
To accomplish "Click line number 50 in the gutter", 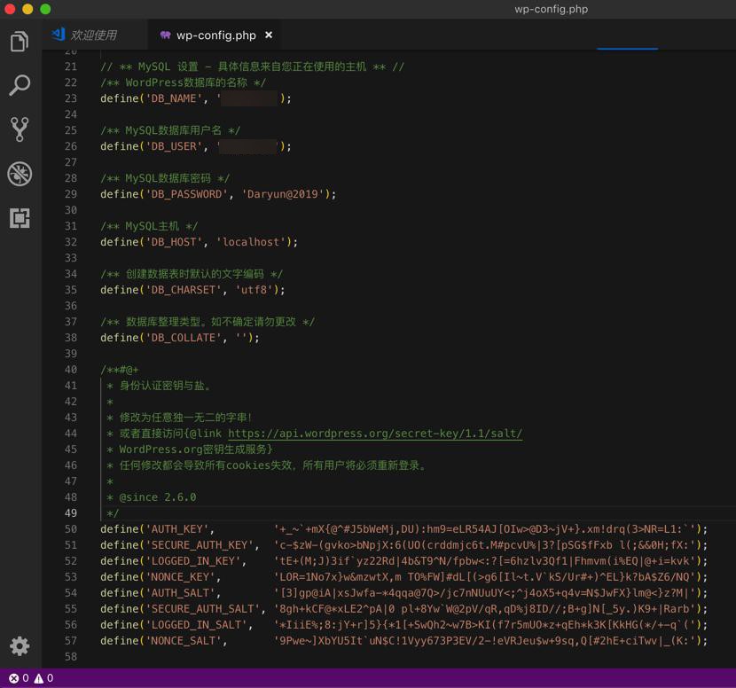I will click(x=71, y=529).
